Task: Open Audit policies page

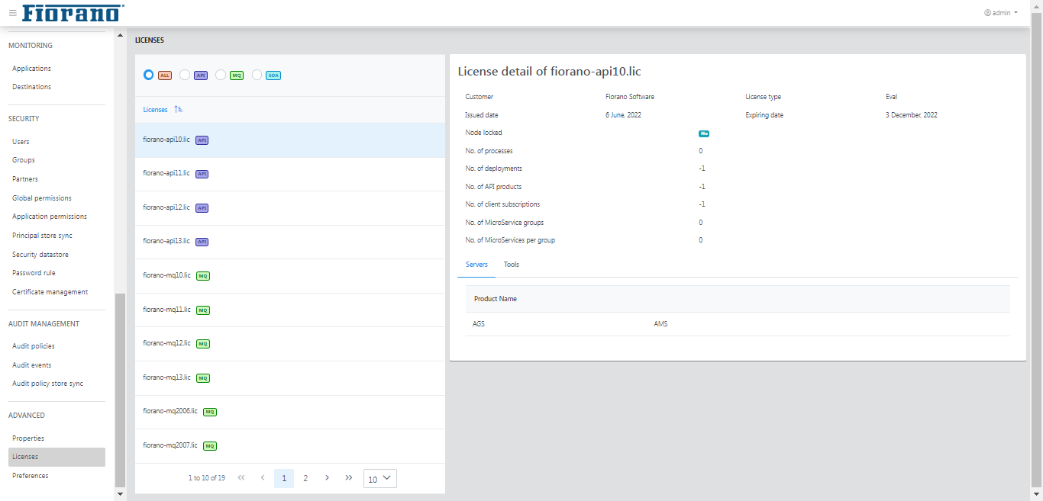Action: point(34,346)
